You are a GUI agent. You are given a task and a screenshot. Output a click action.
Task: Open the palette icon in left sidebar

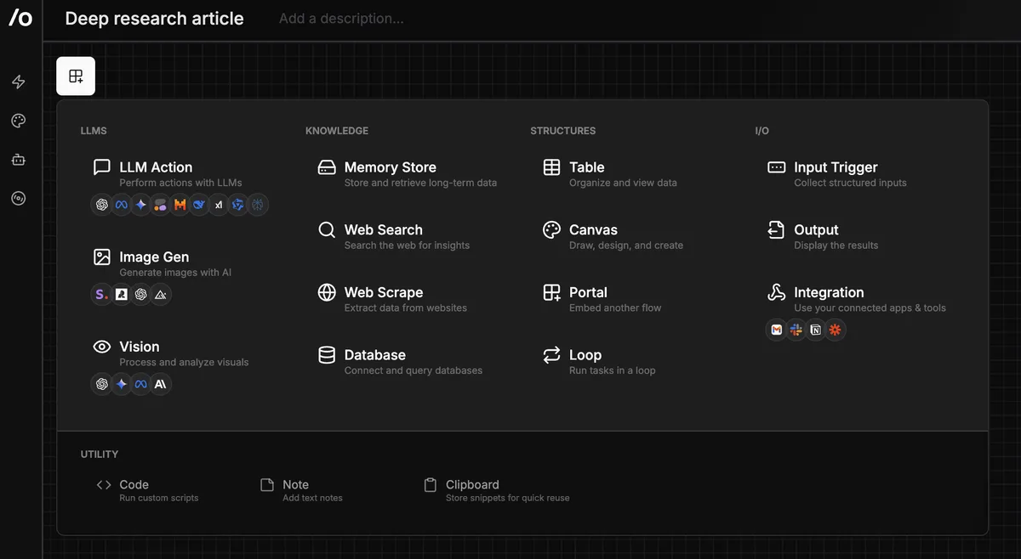click(19, 121)
